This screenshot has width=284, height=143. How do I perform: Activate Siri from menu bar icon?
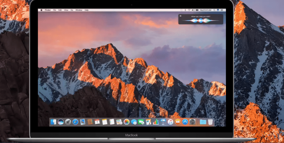click(x=218, y=10)
